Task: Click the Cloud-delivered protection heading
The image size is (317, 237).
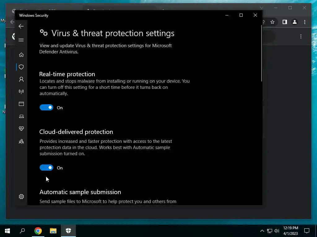Action: click(76, 132)
